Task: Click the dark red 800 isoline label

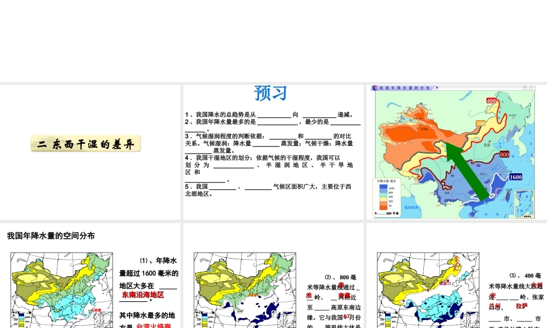Action: pyautogui.click(x=504, y=154)
